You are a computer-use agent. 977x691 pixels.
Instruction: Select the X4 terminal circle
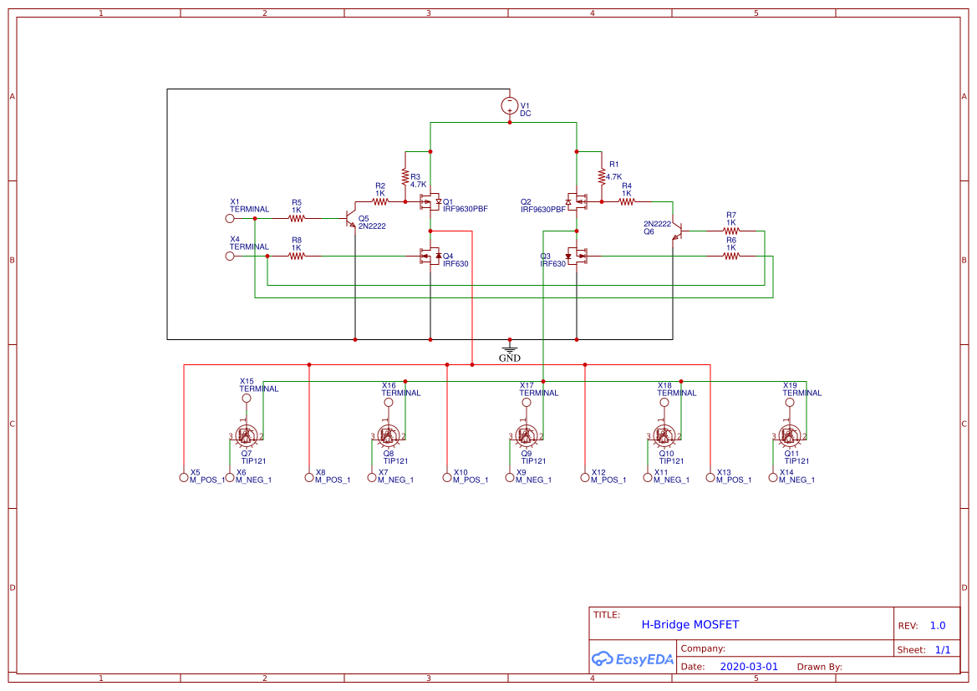(230, 256)
